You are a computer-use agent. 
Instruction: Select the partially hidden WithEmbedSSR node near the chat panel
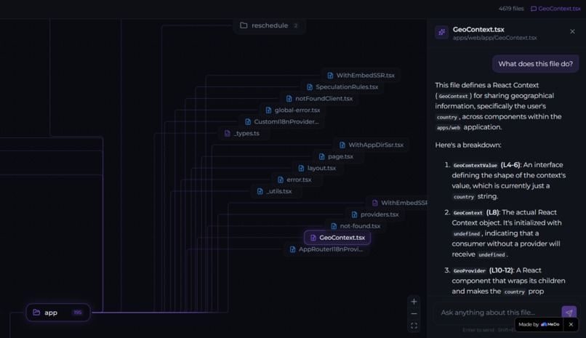pyautogui.click(x=397, y=203)
